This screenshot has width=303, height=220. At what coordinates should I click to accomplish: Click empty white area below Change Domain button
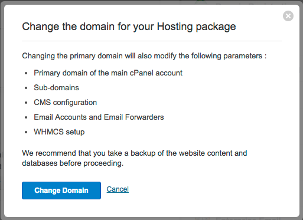61,208
